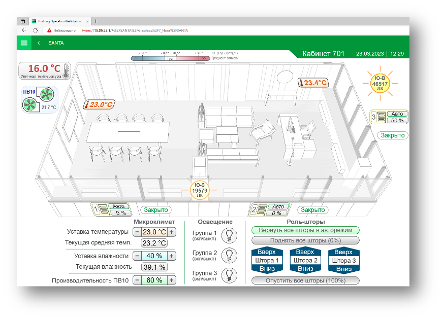443x320 pixels.
Task: Decrease humidity setpoint with minus button
Action: tap(137, 256)
